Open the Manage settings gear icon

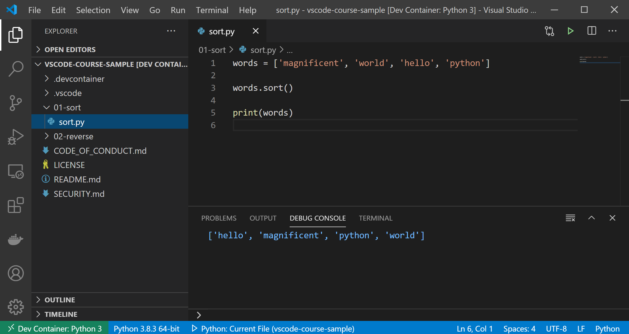tap(16, 307)
